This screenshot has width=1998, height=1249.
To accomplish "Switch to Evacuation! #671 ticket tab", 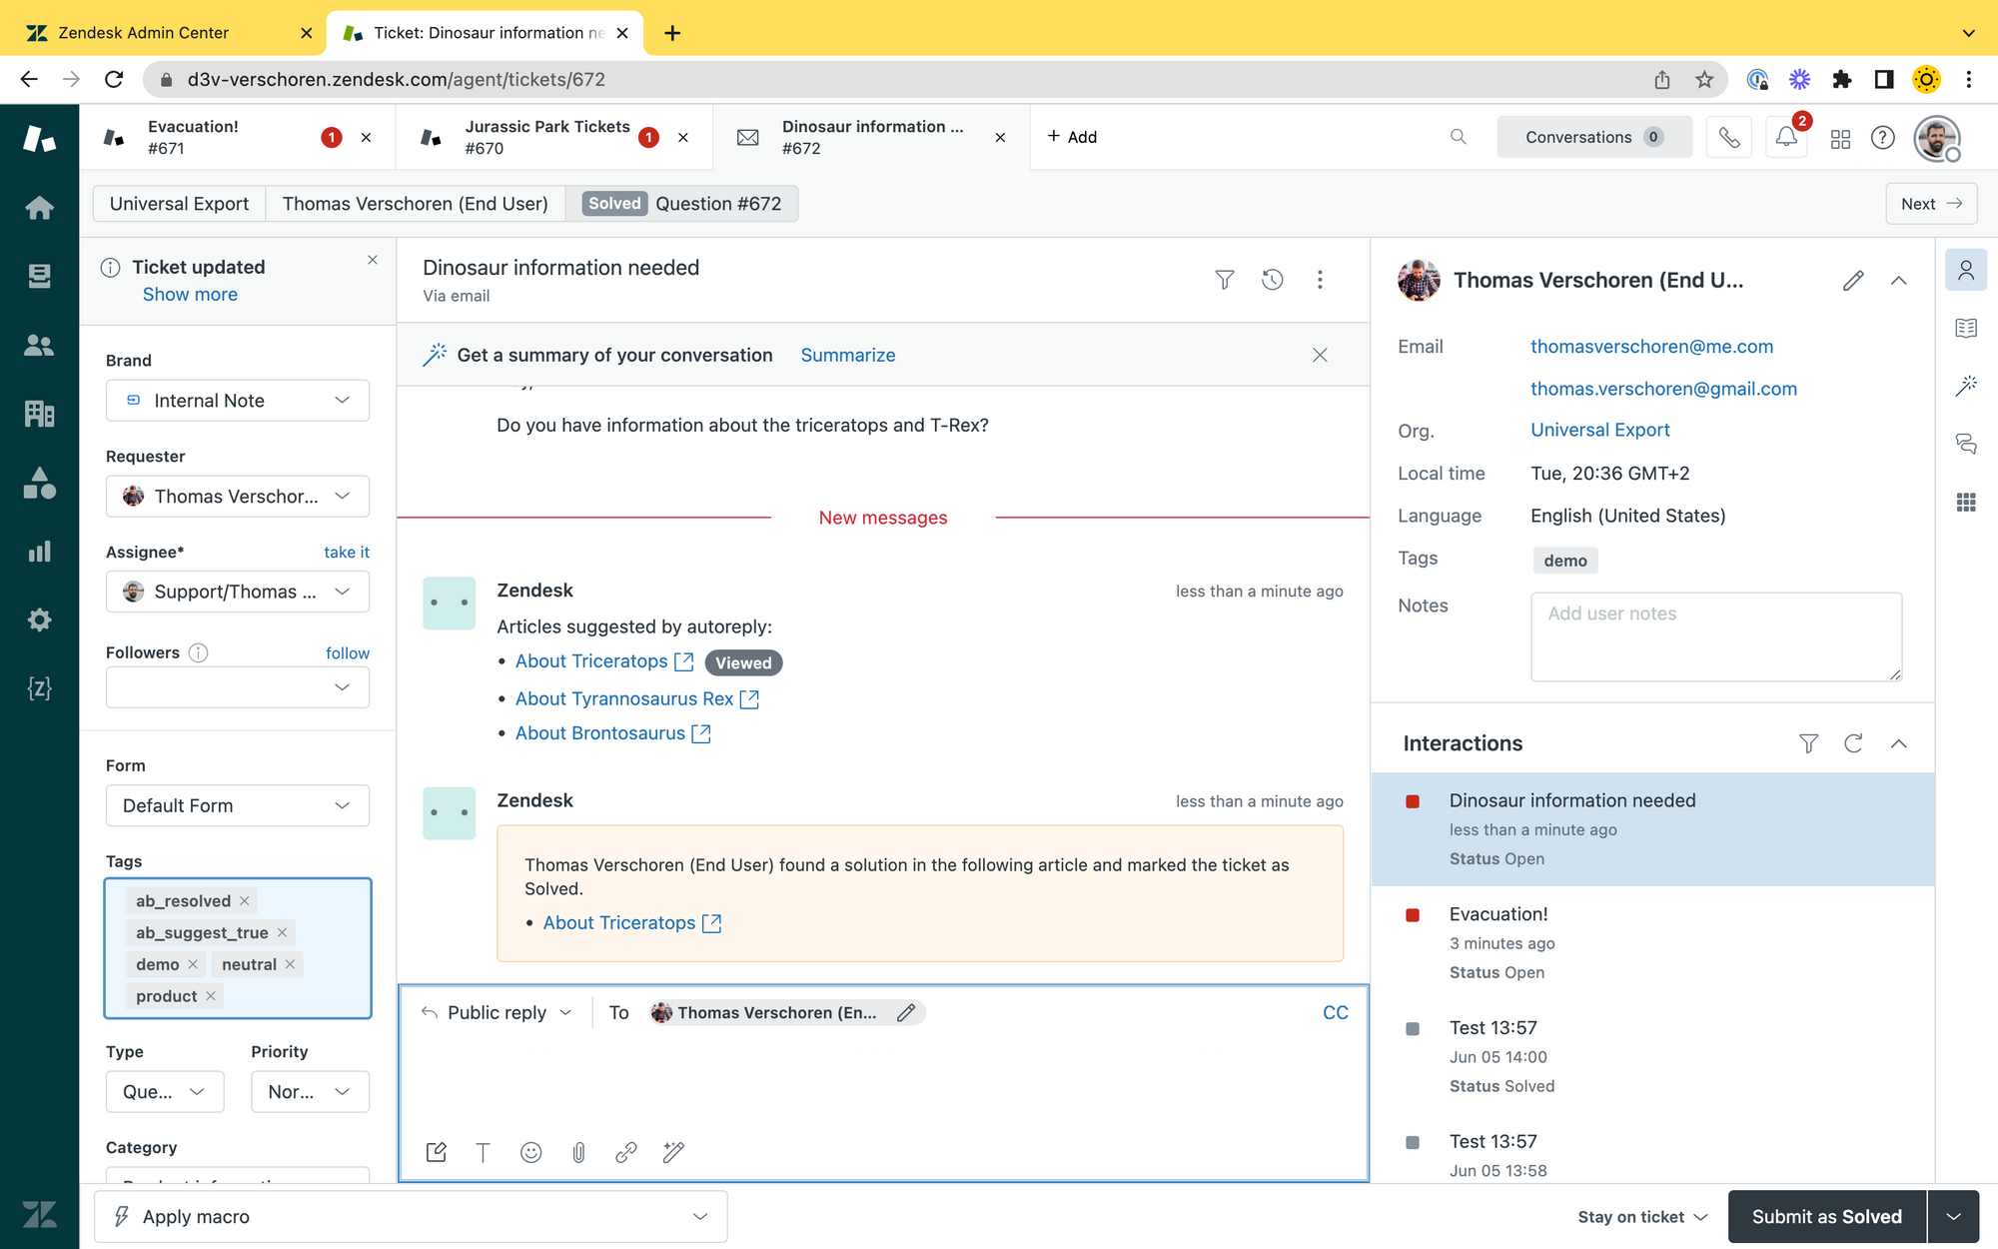I will 193,137.
